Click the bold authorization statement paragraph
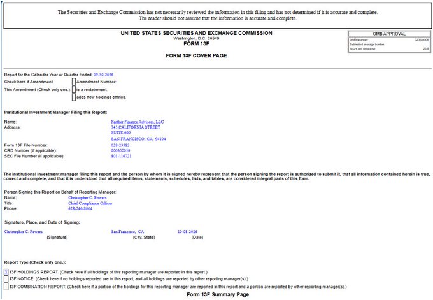Viewport: 433px width, 300px height. click(216, 176)
